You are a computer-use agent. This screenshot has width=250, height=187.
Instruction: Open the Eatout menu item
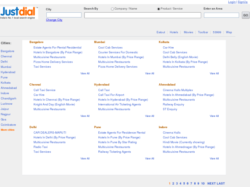click(161, 32)
